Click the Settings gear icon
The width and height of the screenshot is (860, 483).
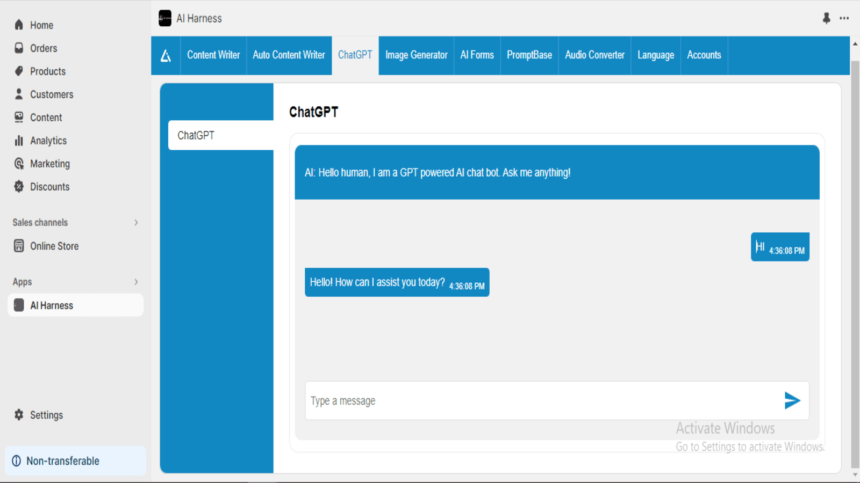(x=19, y=415)
